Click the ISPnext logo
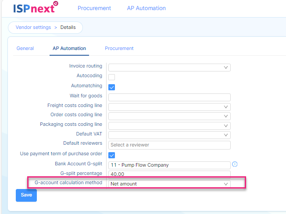286x214 pixels. click(x=36, y=7)
